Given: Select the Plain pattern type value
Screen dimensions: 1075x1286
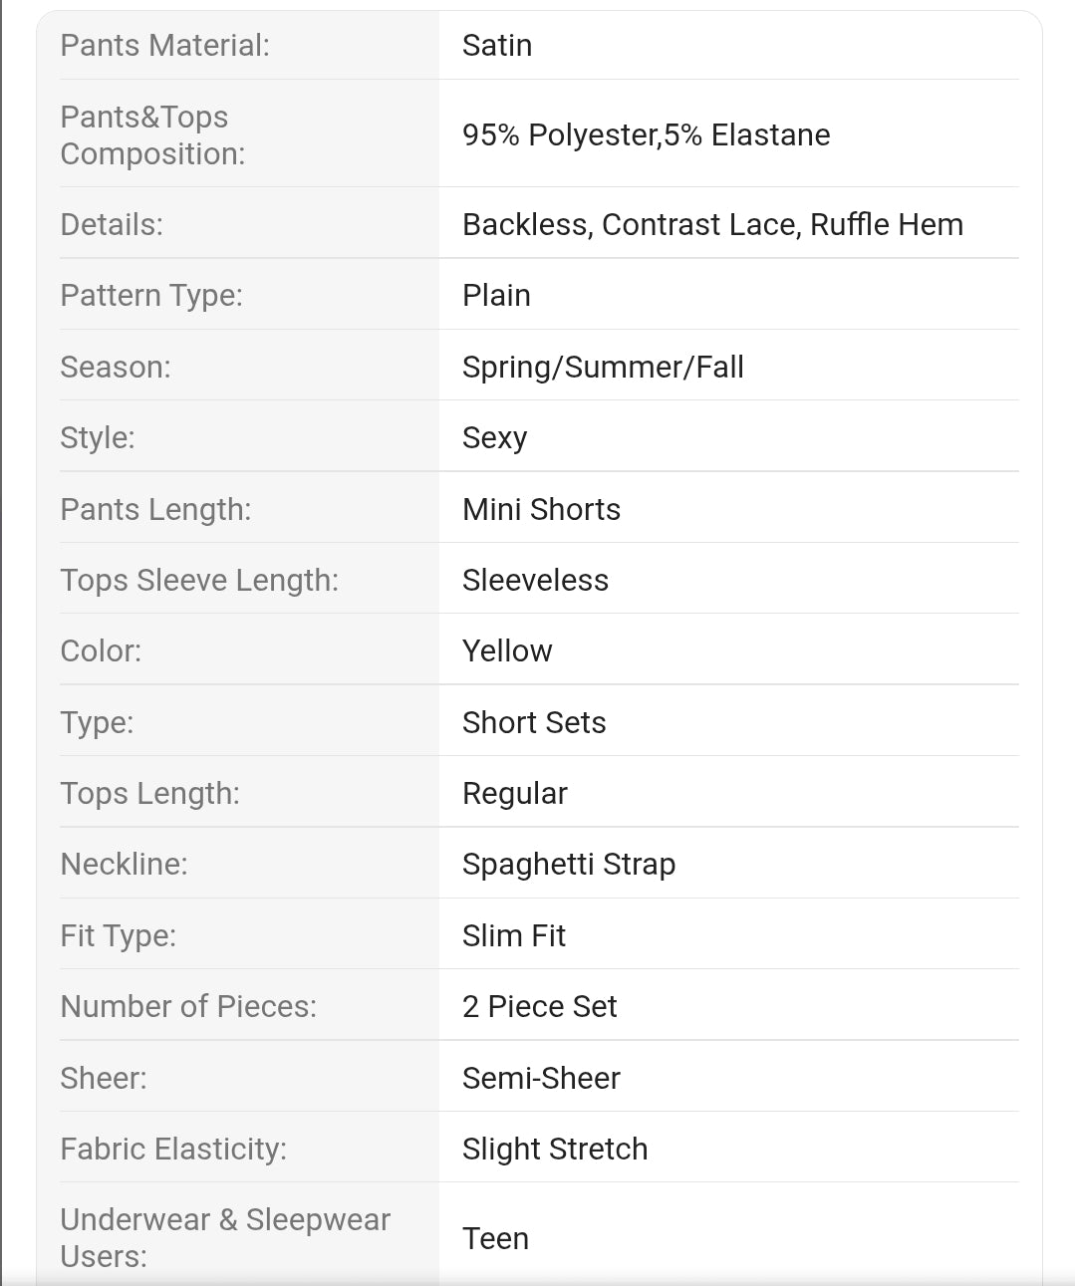Looking at the screenshot, I should click(496, 295).
